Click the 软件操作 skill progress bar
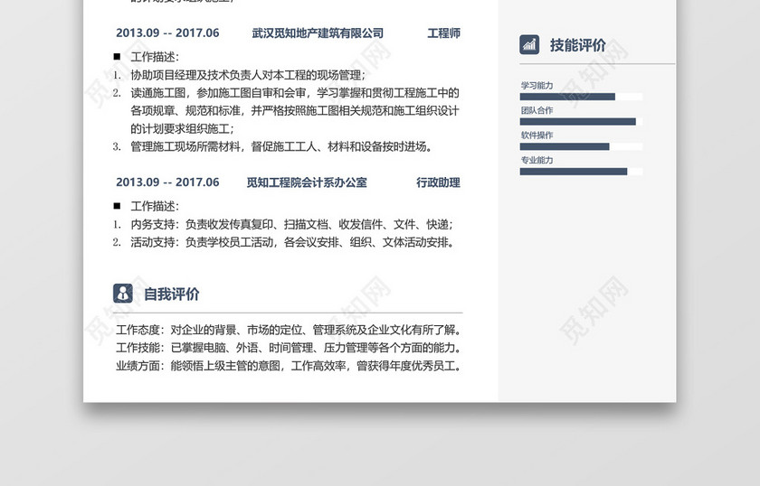The width and height of the screenshot is (760, 486). coord(581,146)
